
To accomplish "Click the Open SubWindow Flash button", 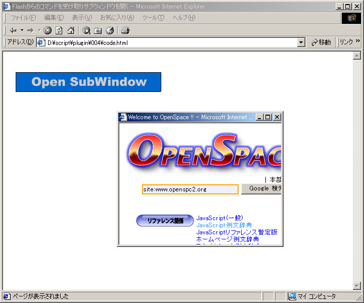I will point(88,82).
